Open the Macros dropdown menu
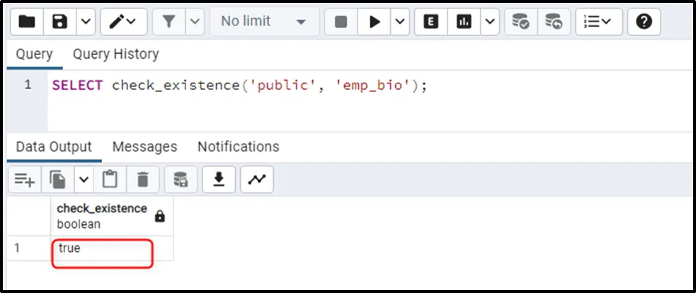 [598, 22]
